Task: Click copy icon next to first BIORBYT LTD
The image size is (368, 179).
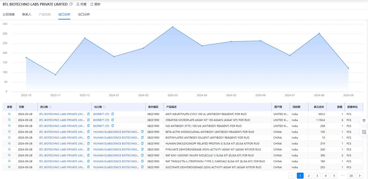Action: 112,114
